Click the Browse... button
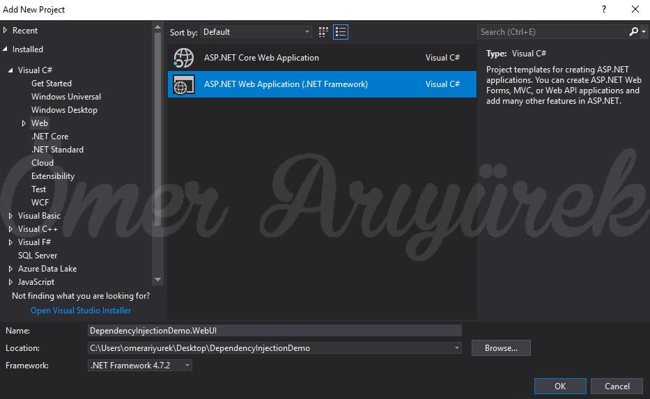Screen dimensions: 650x399 501,348
